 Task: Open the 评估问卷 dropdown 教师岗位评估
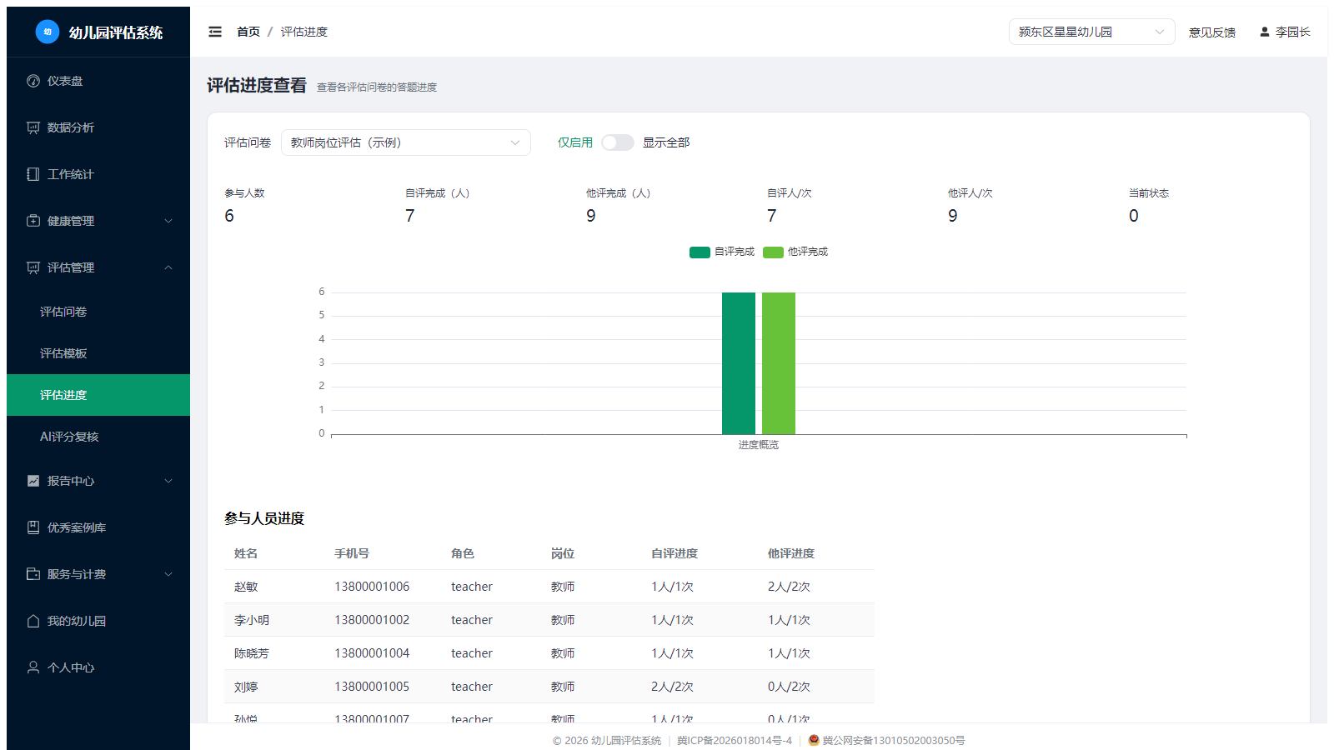[x=406, y=142]
